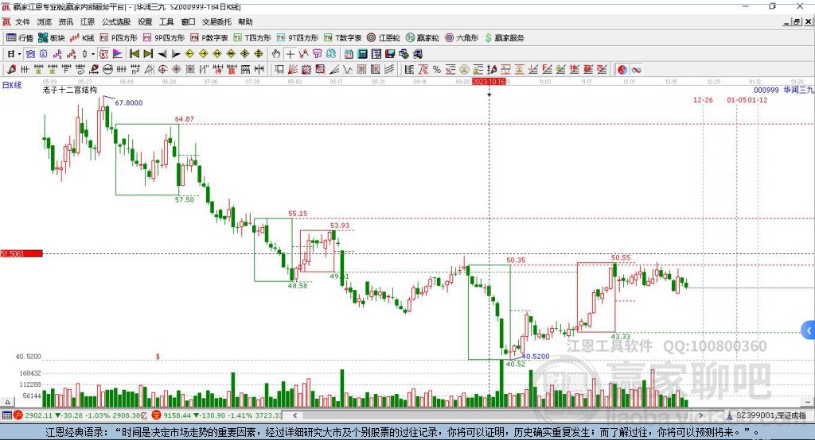Open the 江恩 menu

click(88, 21)
